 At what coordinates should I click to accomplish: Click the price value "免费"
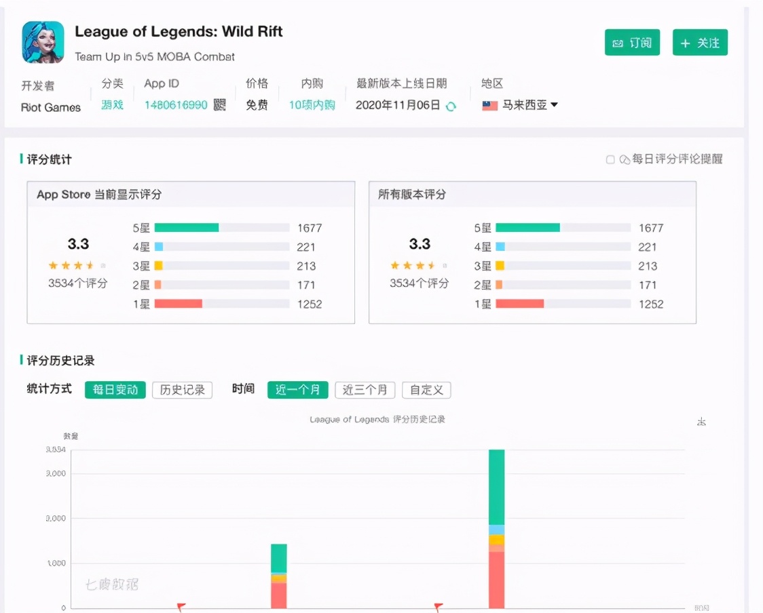(257, 105)
